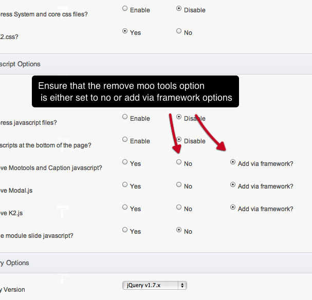
Task: Choose Yes for remove K2.js
Action: 125,207
